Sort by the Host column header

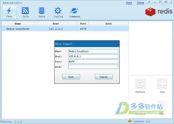[x=56, y=24]
